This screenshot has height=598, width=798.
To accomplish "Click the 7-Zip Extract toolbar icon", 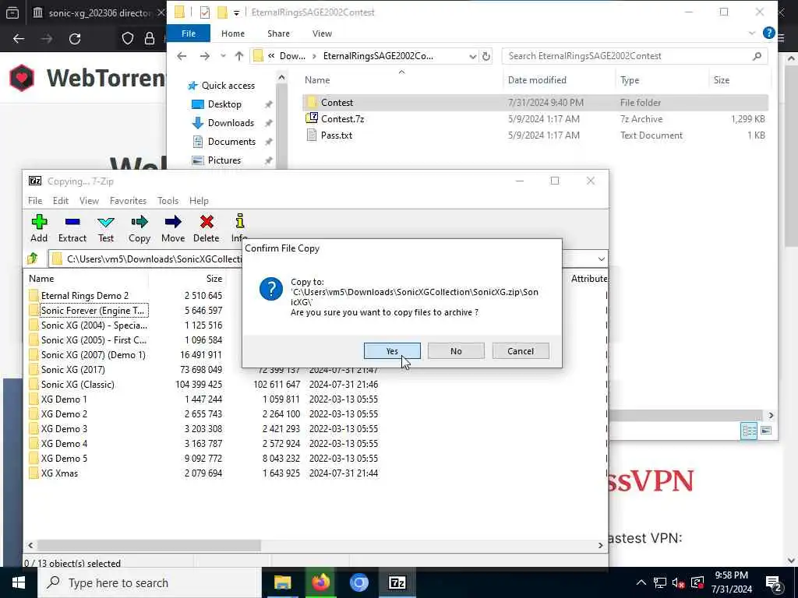I will (x=72, y=228).
